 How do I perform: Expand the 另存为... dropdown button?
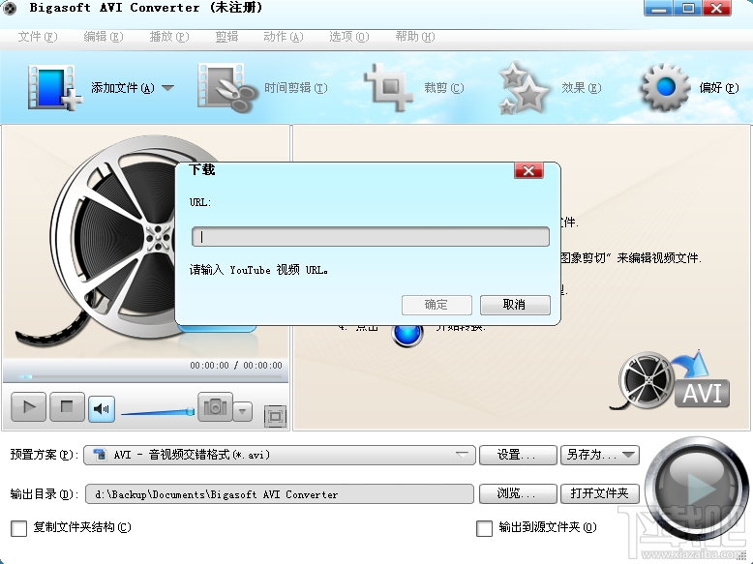(600, 455)
